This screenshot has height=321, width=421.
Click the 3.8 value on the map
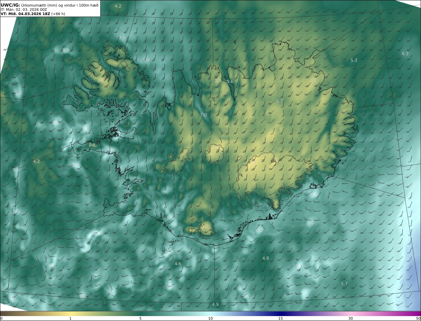(x=92, y=145)
